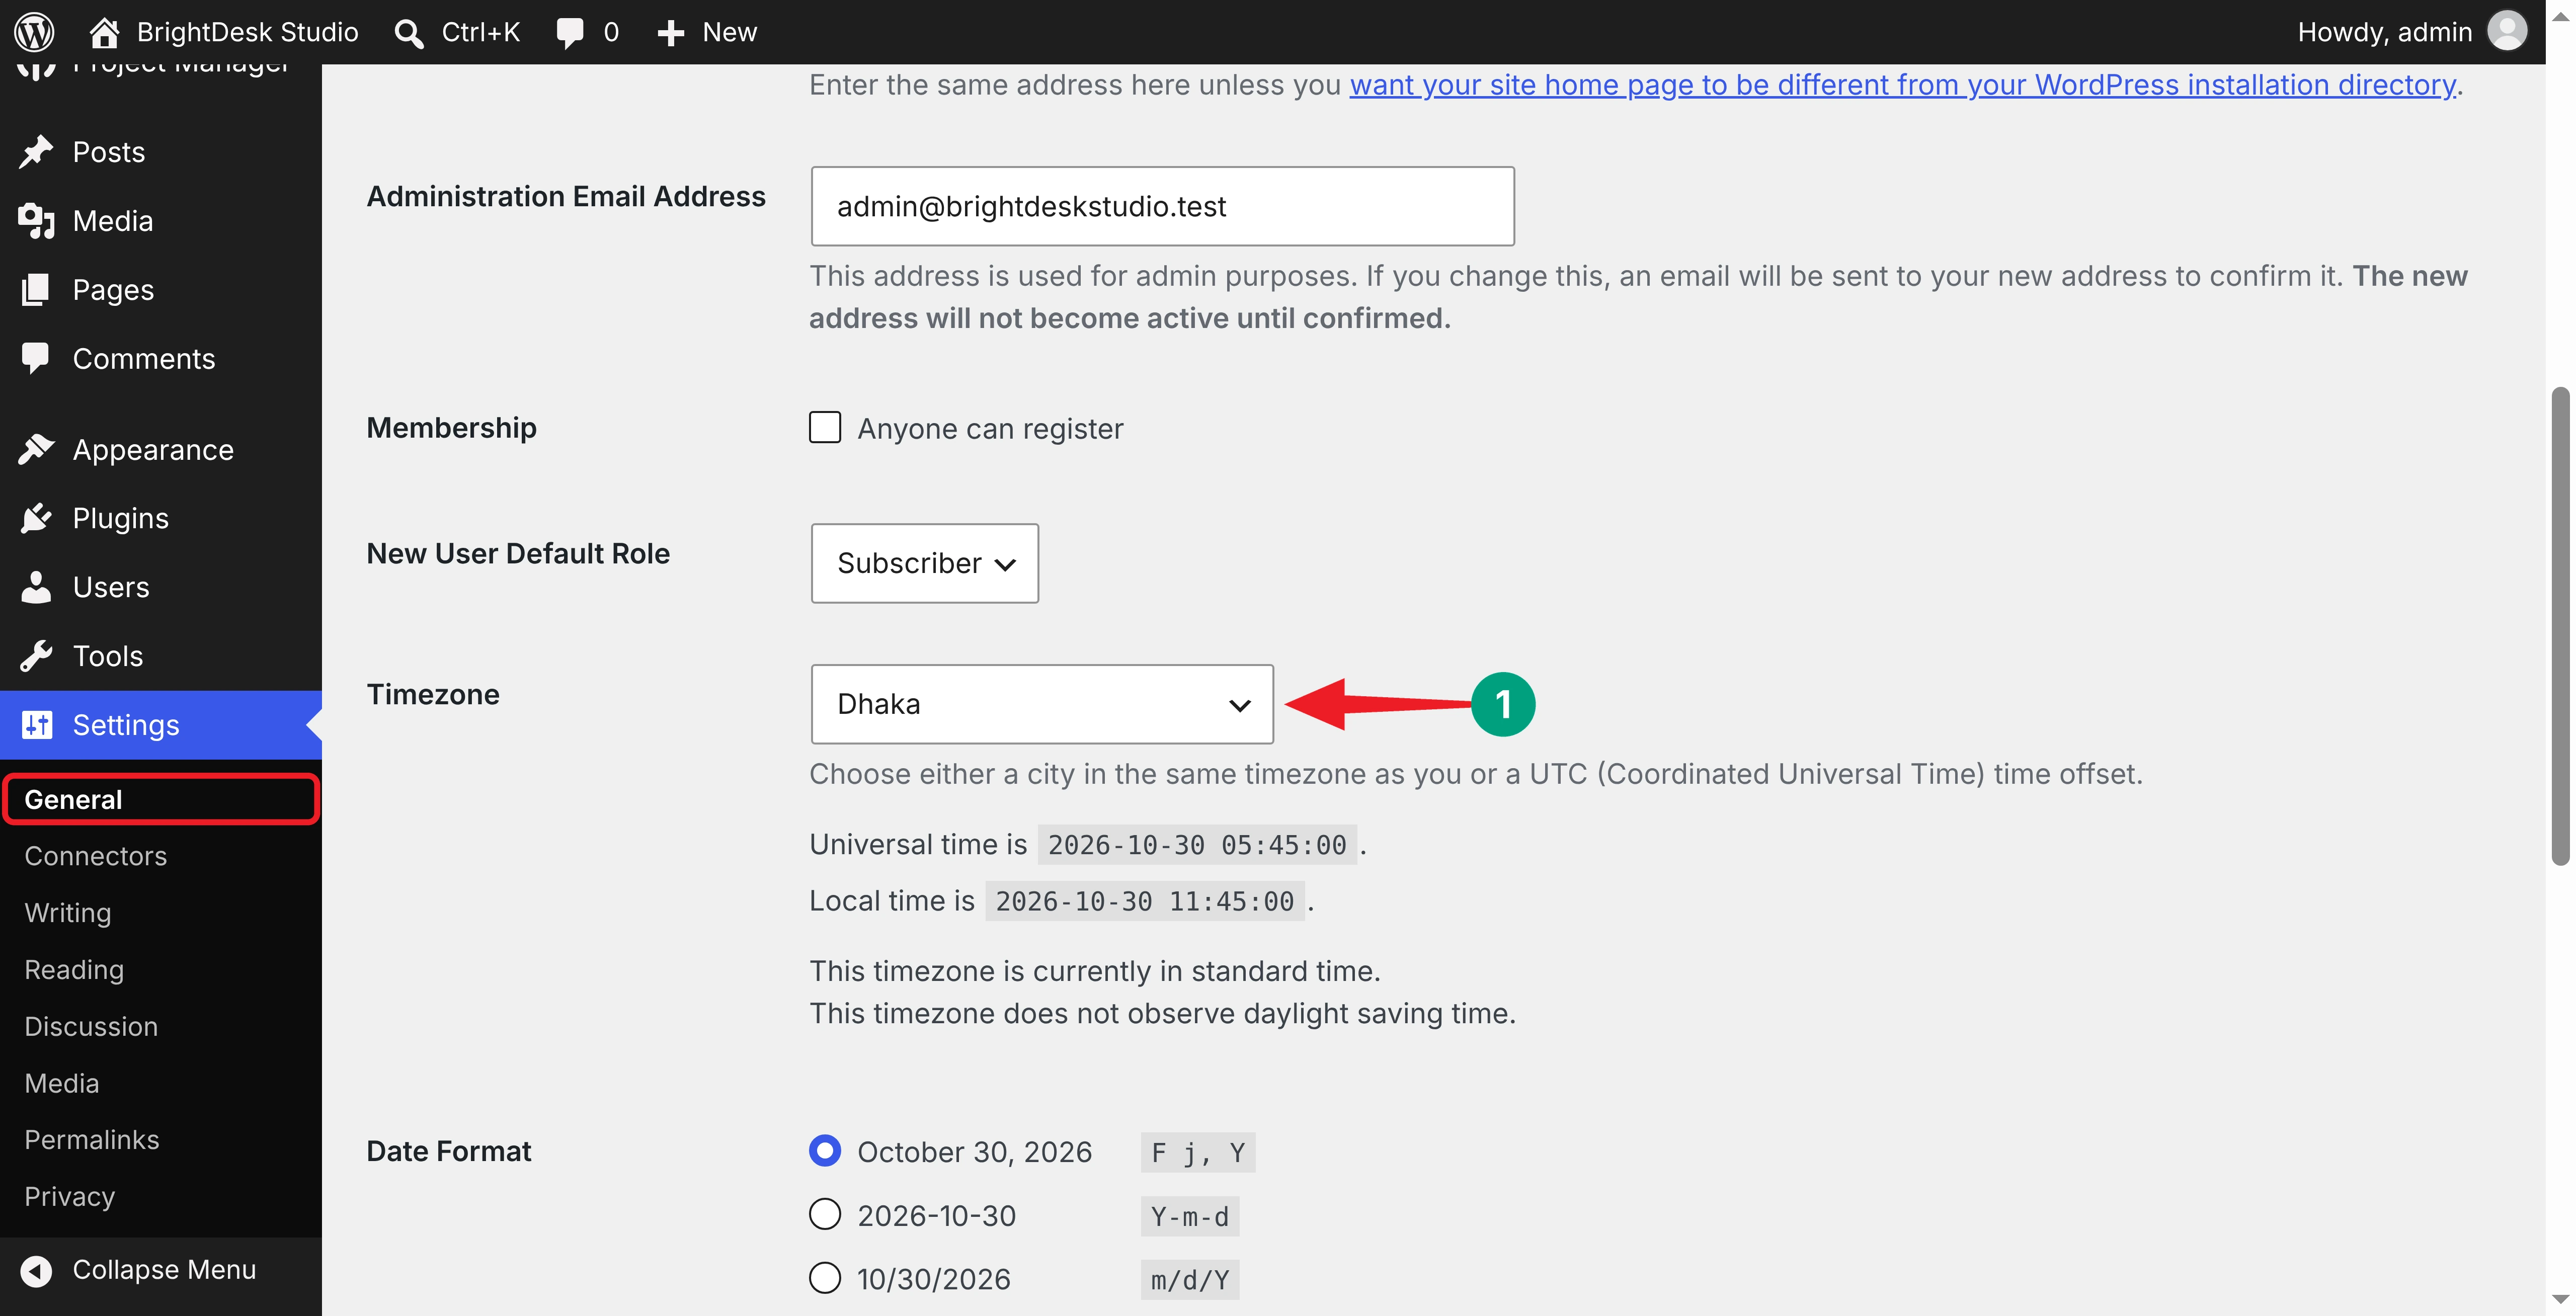
Task: Select the 10/30/2026 date format radio
Action: click(x=825, y=1278)
